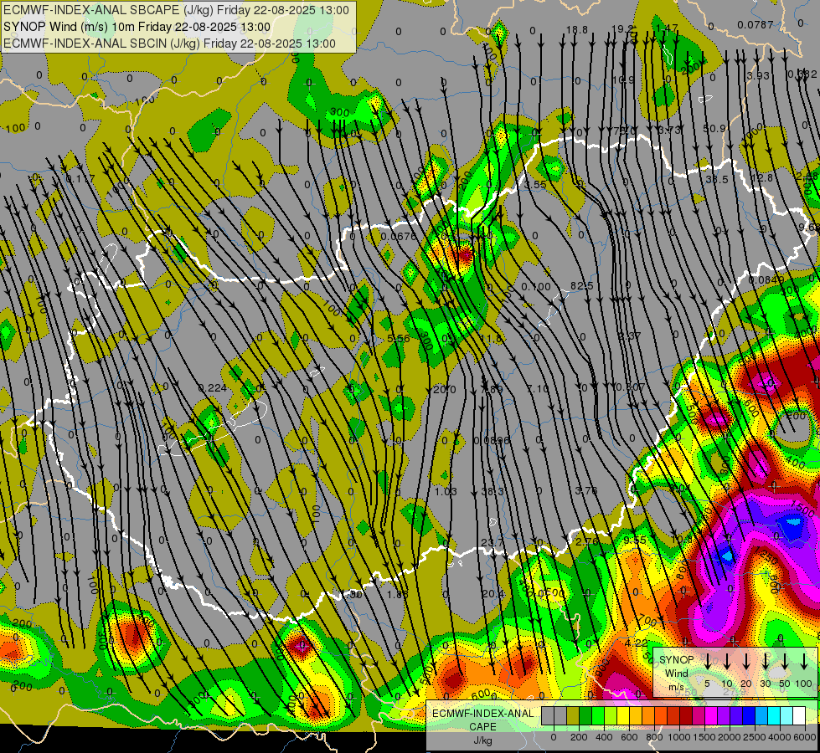Click the map value '0.0849'
The width and height of the screenshot is (820, 753).
[x=766, y=280]
